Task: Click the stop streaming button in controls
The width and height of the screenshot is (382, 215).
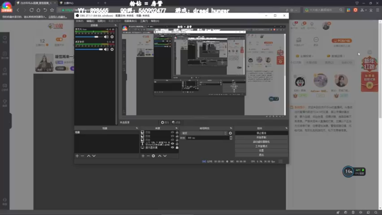Action: tap(261, 133)
